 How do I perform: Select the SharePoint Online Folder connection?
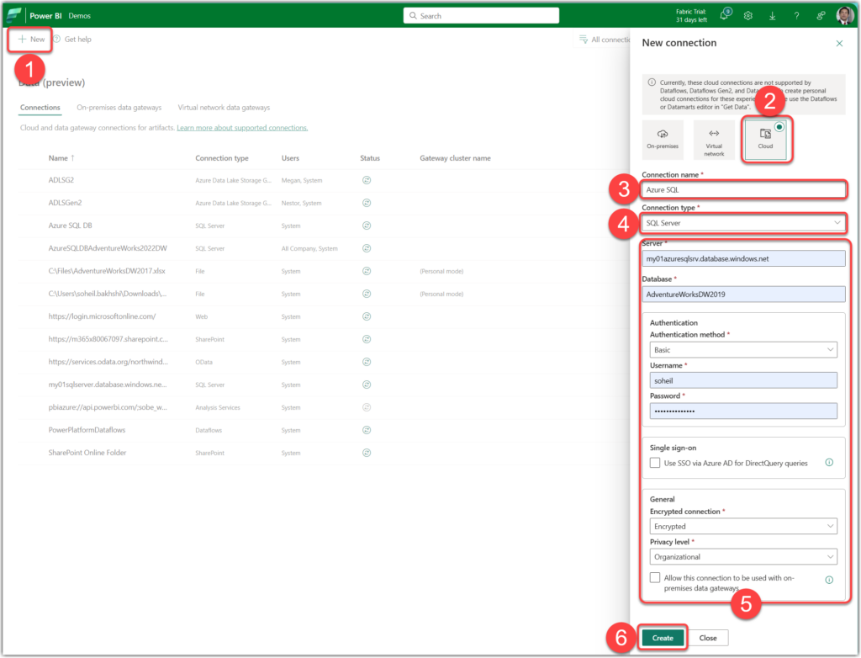[x=87, y=453]
